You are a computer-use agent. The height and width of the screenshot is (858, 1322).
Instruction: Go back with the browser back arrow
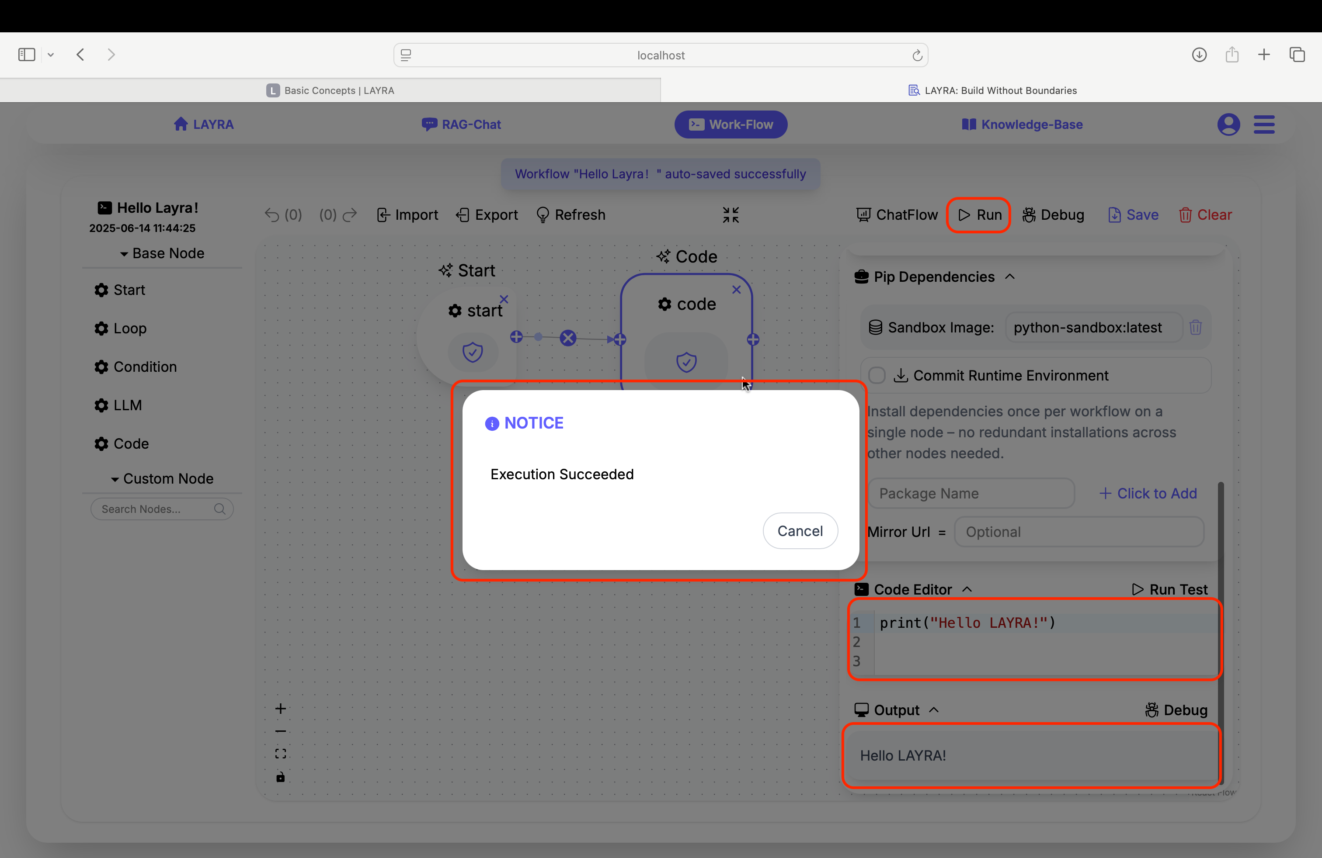click(80, 54)
